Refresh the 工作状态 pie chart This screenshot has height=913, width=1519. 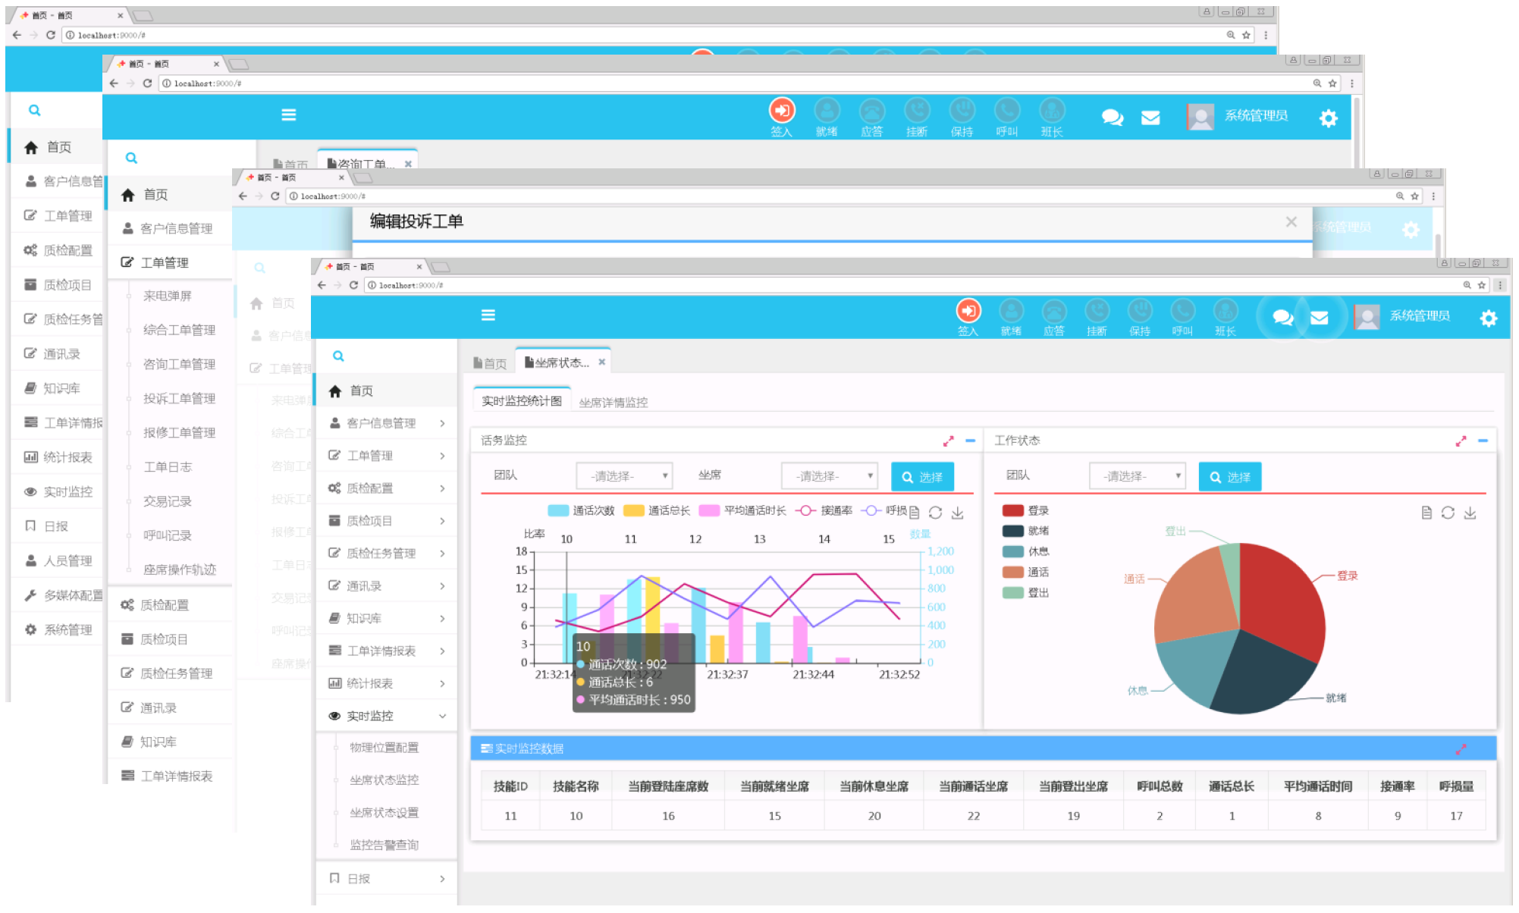[1448, 513]
